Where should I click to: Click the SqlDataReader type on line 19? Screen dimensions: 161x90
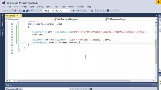[39, 42]
